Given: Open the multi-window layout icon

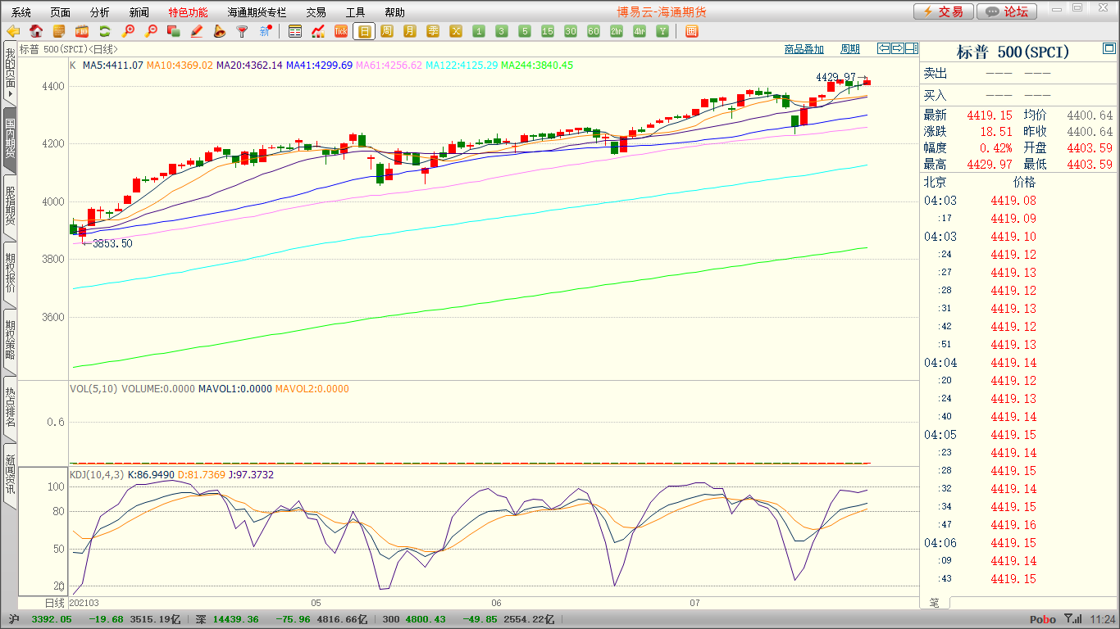Looking at the screenshot, I should coord(692,32).
